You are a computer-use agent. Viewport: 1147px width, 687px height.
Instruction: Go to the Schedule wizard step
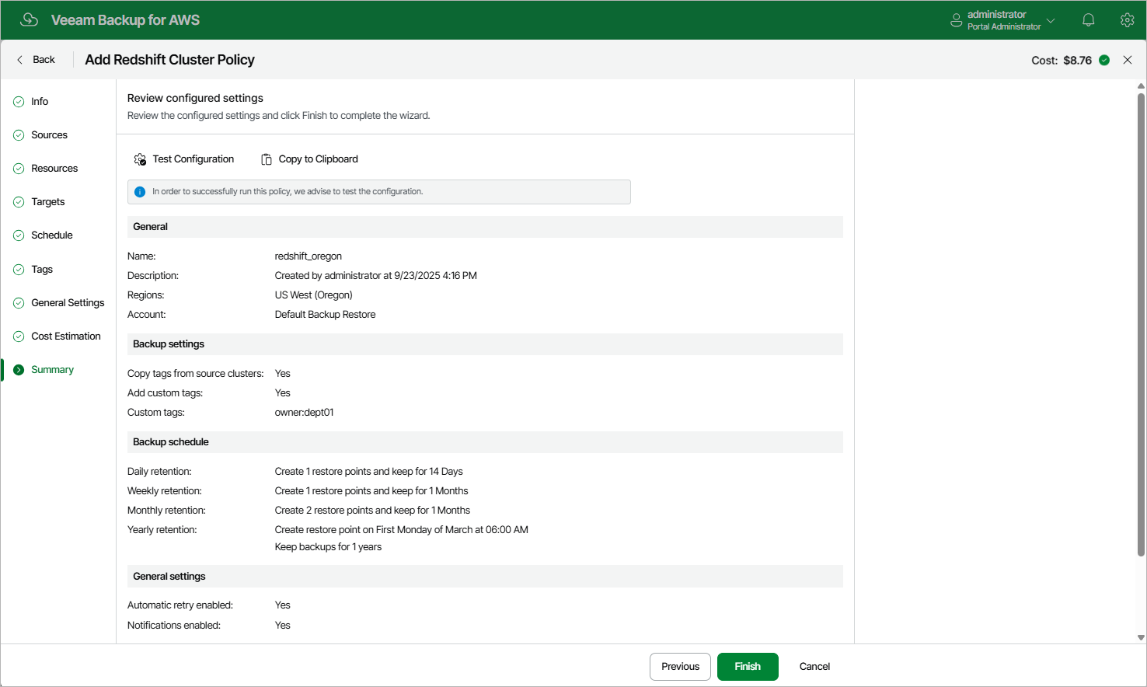pos(52,235)
